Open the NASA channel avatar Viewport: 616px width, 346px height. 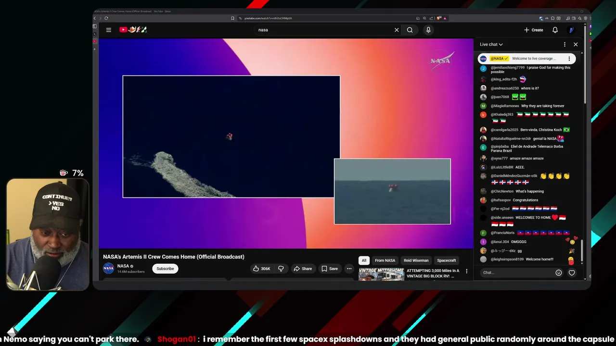click(109, 268)
